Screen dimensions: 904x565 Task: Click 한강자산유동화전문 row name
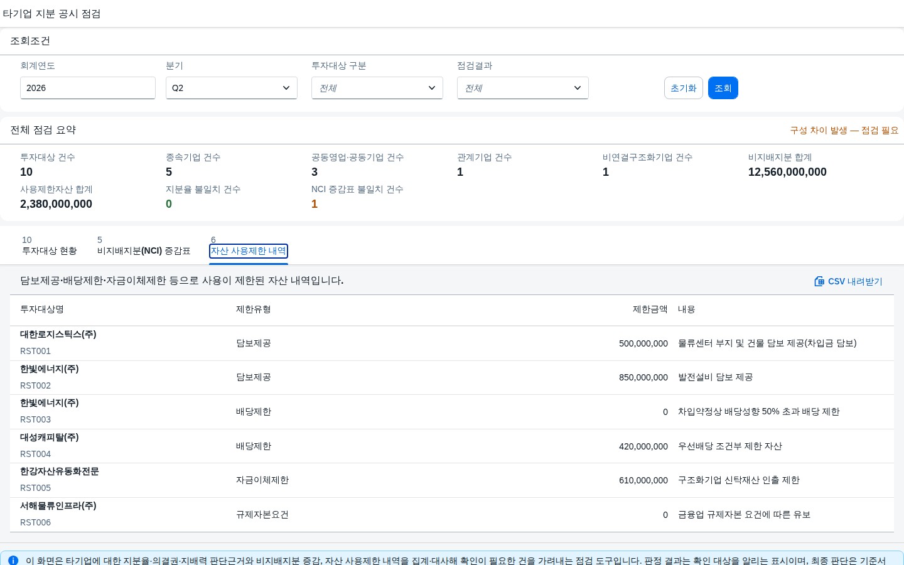(60, 471)
